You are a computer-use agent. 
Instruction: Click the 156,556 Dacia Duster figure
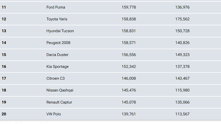click(x=129, y=55)
